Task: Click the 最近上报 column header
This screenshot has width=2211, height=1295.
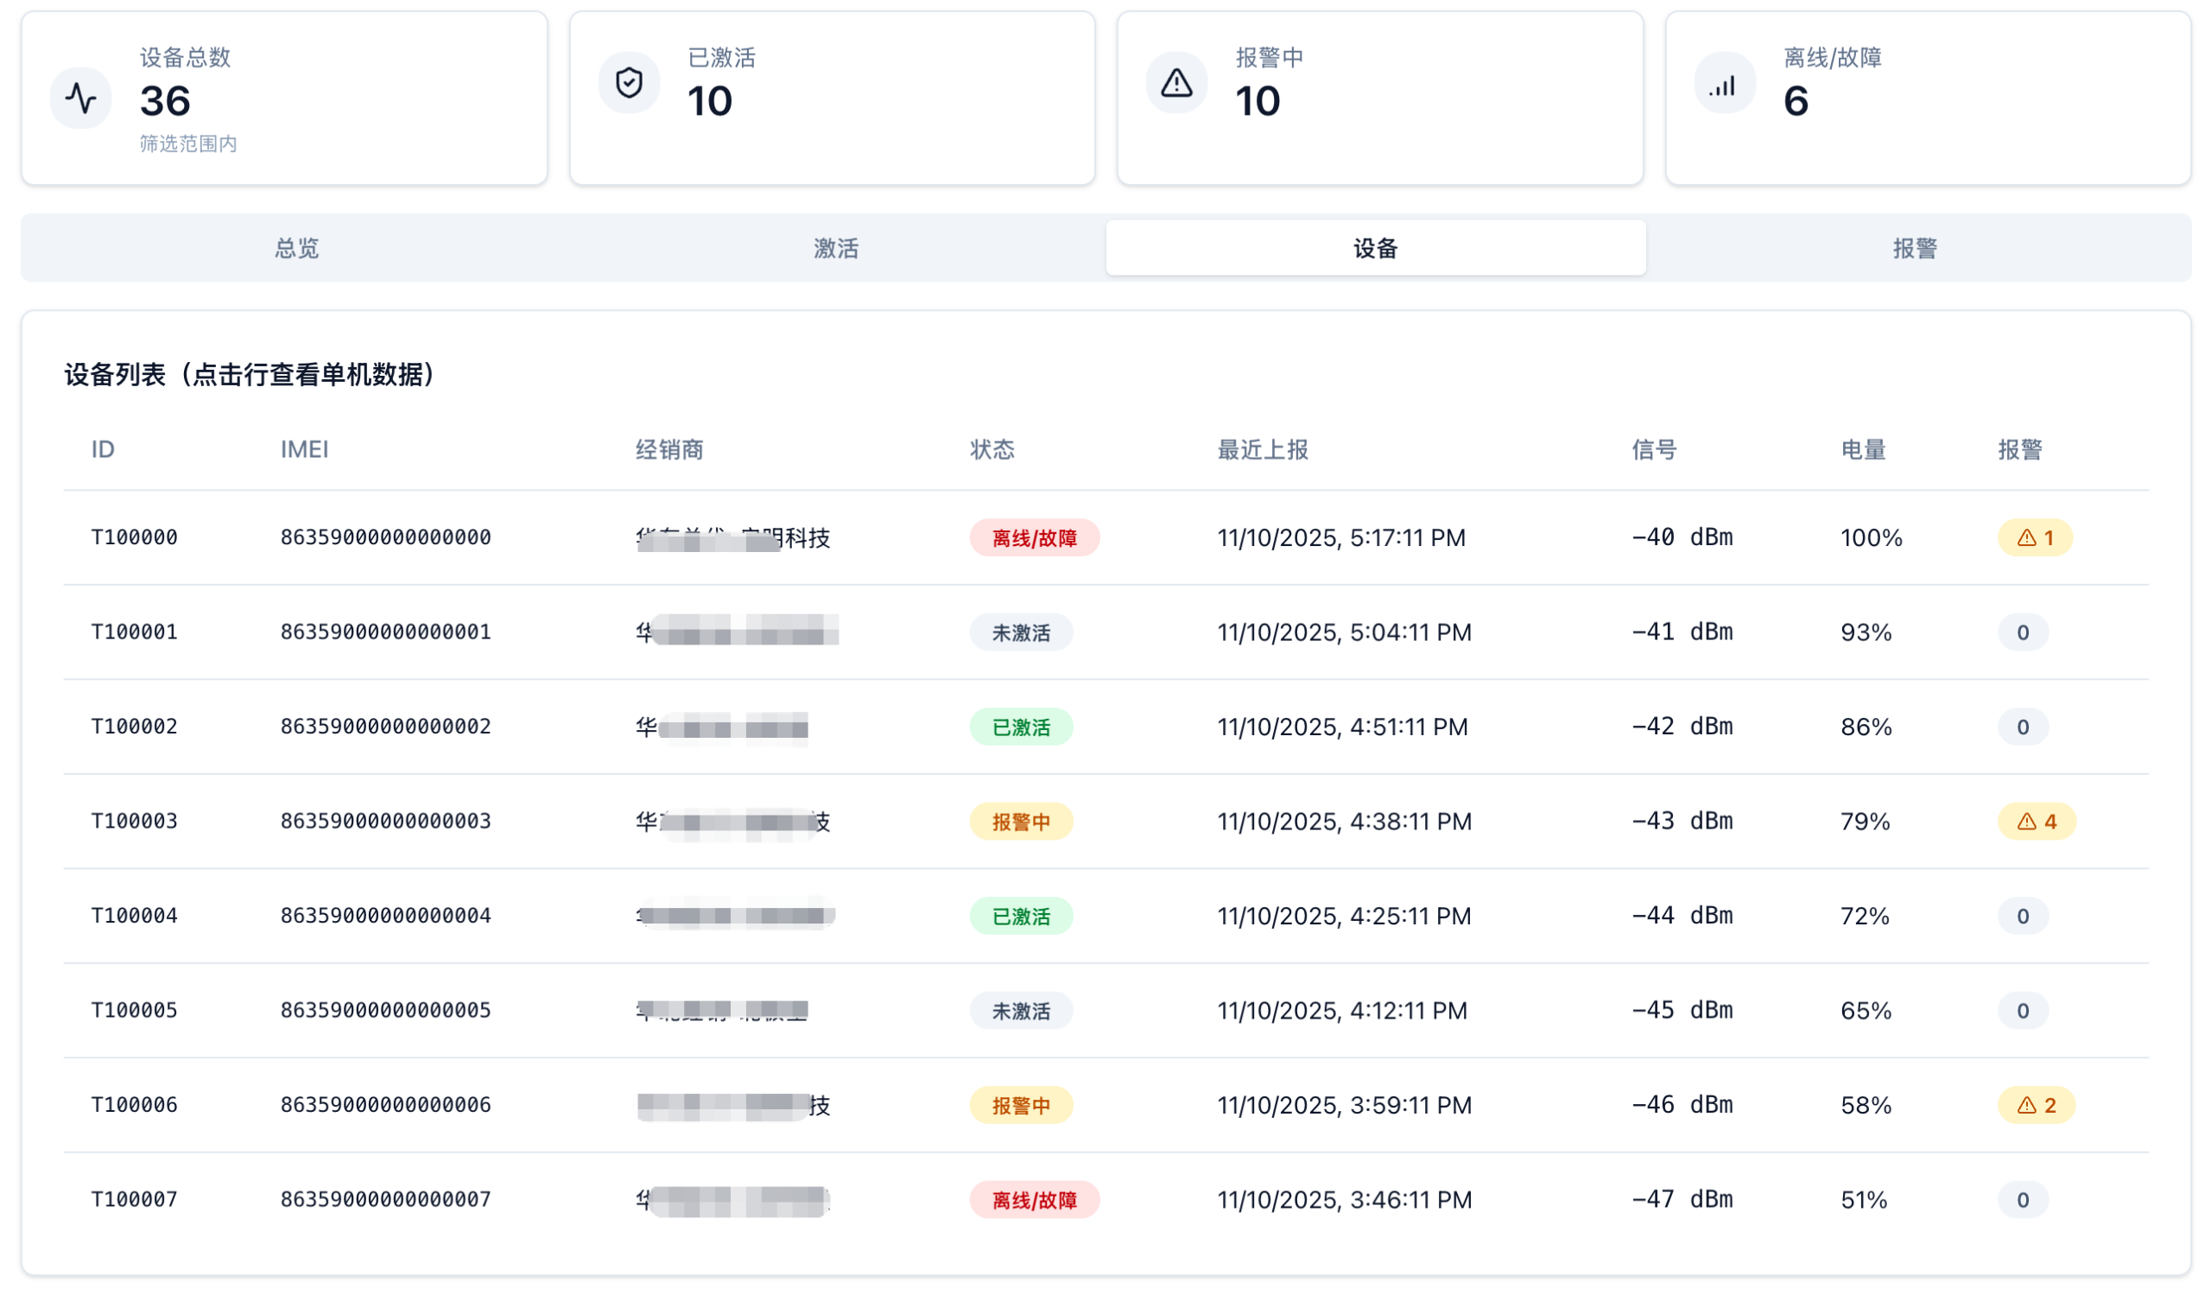Action: (x=1263, y=450)
